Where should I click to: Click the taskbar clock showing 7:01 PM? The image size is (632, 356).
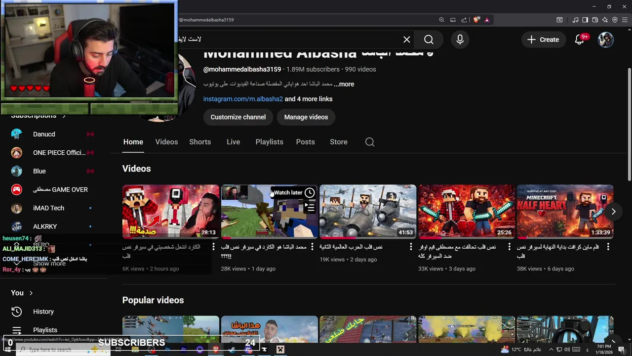604,349
